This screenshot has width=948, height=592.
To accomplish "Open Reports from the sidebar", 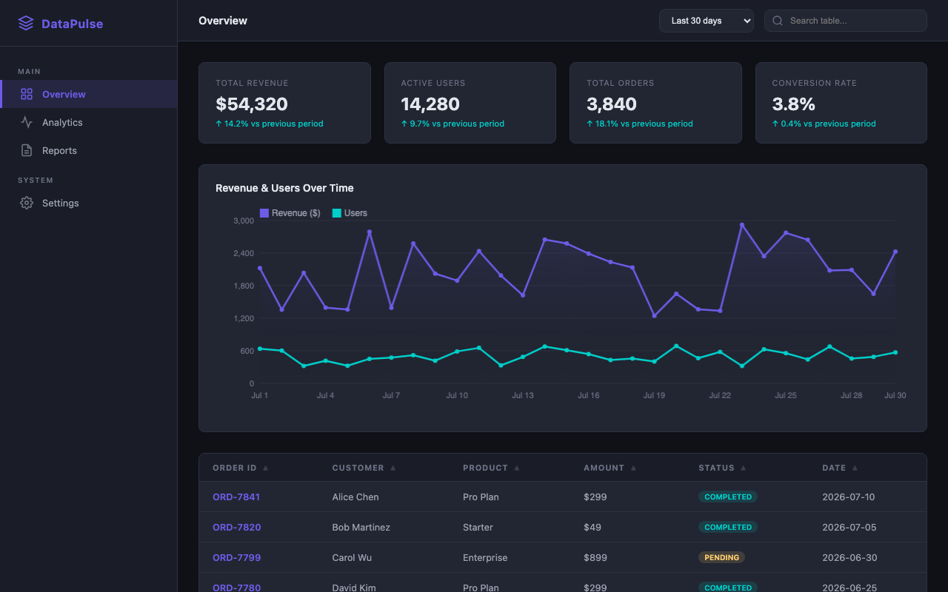I will (x=88, y=150).
